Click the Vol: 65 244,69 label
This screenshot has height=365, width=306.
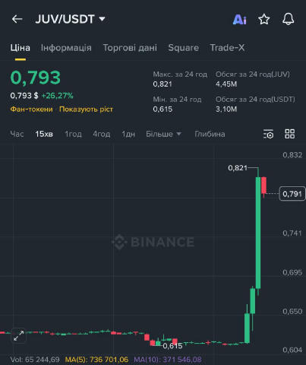(35, 360)
